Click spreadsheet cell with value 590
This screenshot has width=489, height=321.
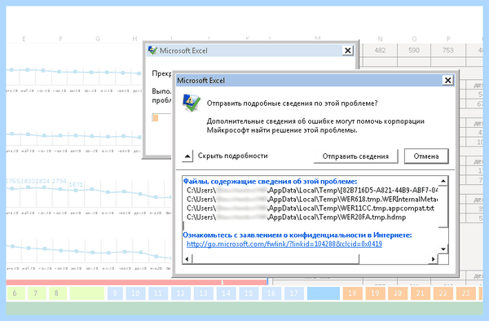[x=414, y=51]
